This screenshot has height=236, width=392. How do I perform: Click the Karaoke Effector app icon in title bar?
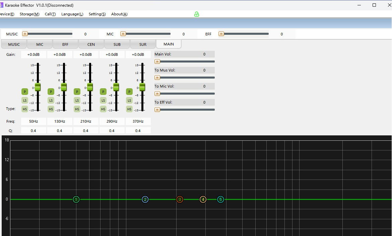click(x=1, y=5)
